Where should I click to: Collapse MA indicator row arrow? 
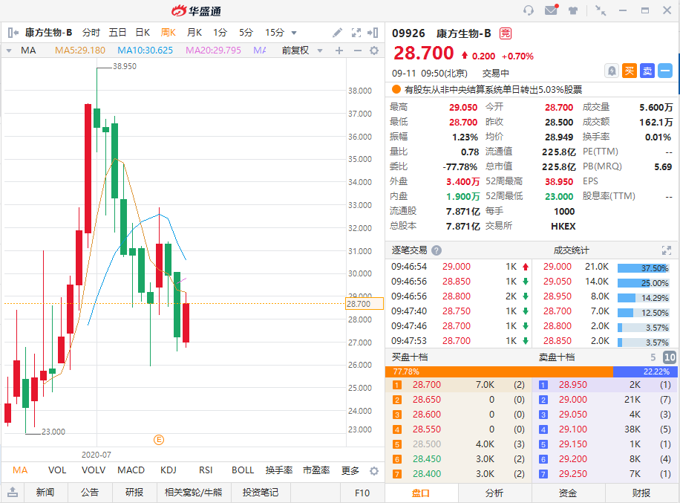coord(9,51)
